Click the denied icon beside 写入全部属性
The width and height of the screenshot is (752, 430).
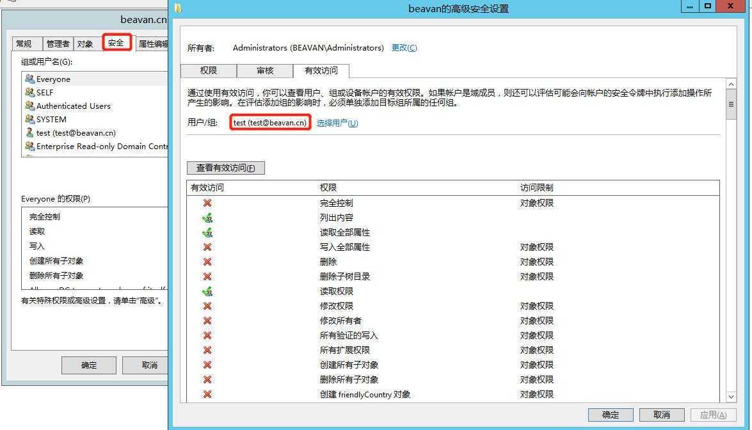click(x=207, y=247)
